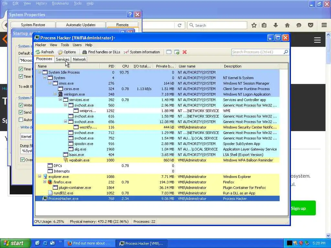Click the Pocket icon in Firefox

311,25
